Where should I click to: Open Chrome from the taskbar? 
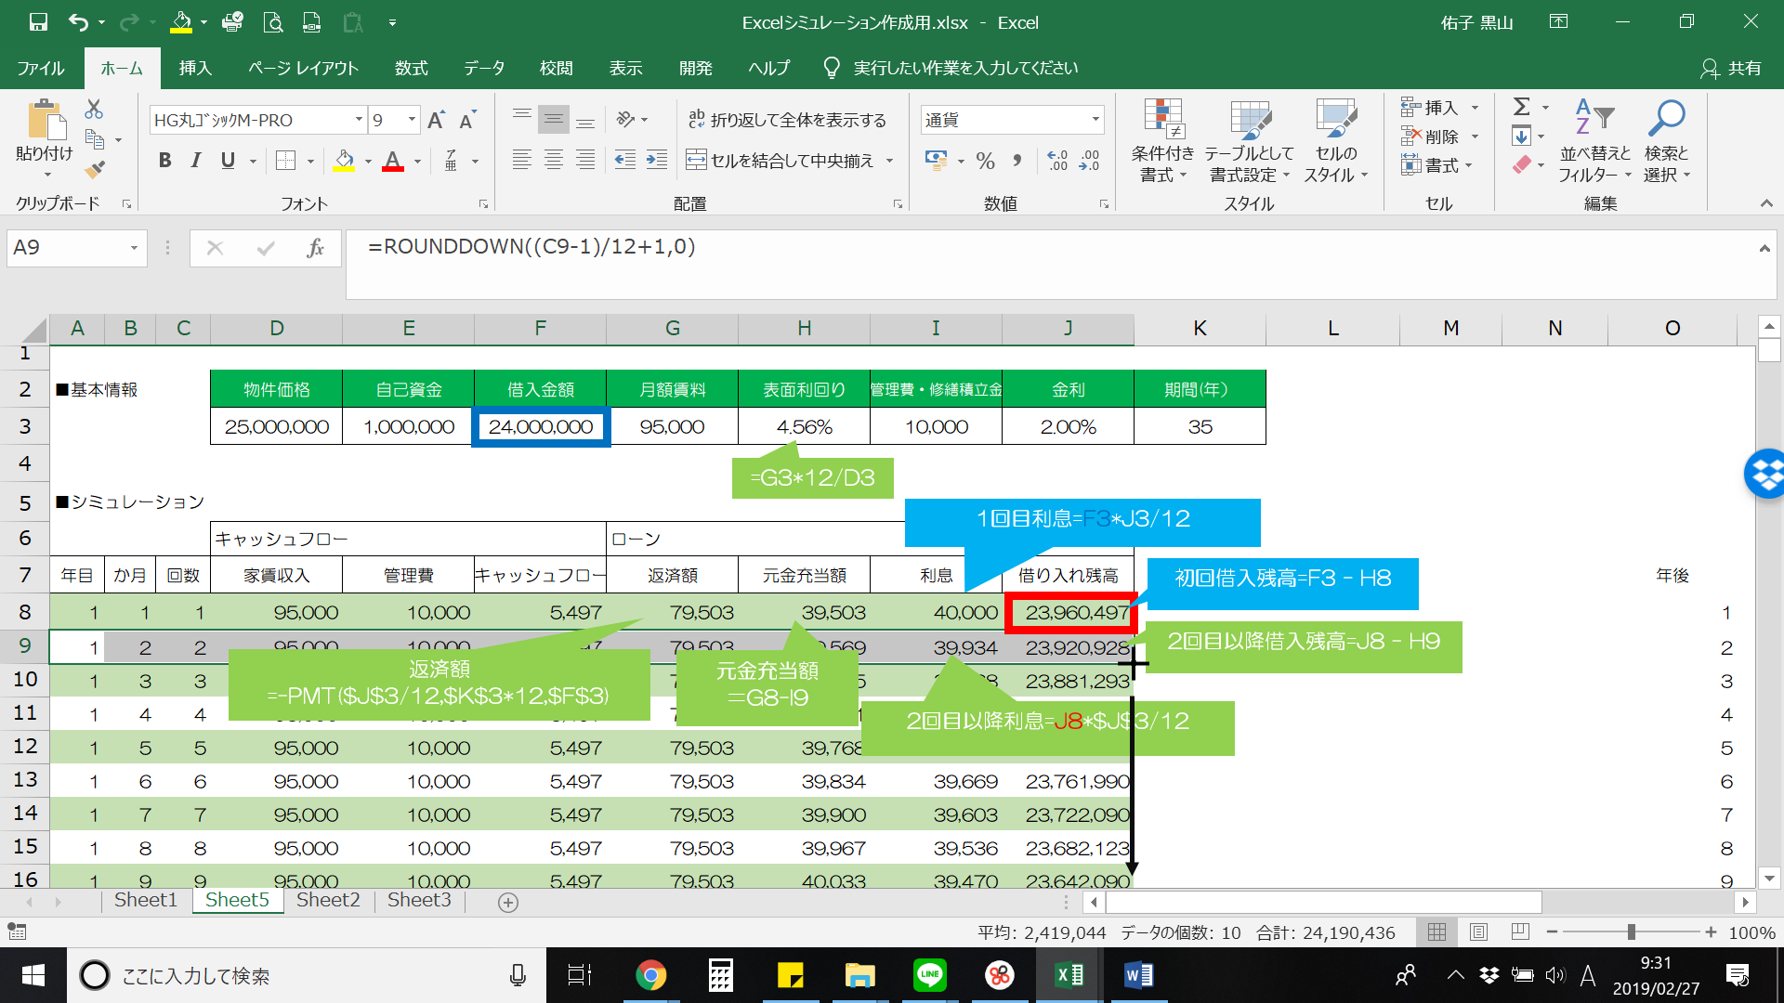650,975
